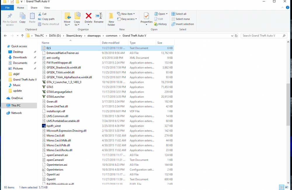Click the Paste clipboard icon
The image size is (292, 190).
tap(32, 16)
